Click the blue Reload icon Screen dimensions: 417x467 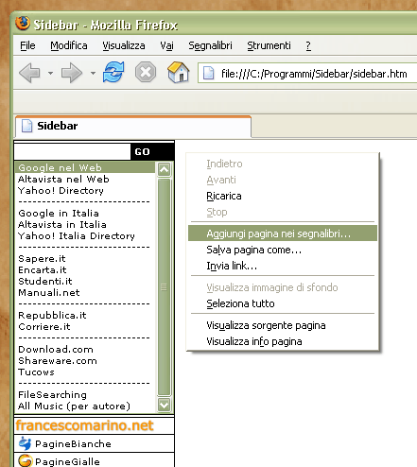(x=113, y=72)
